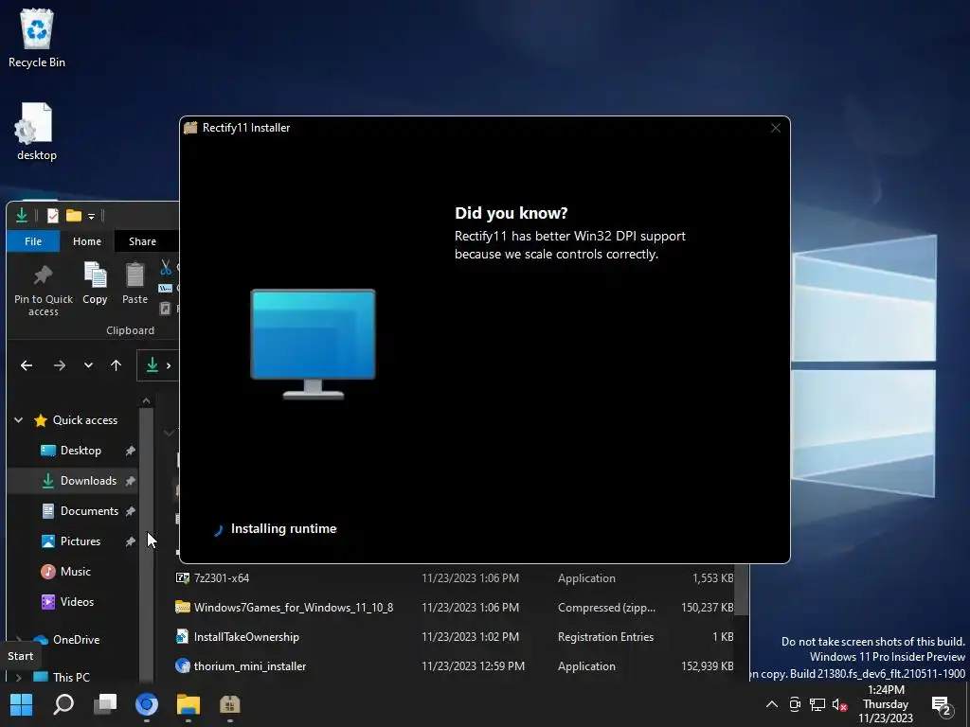Open Documents in navigation pane
Screen dimensions: 970x727
(89, 510)
